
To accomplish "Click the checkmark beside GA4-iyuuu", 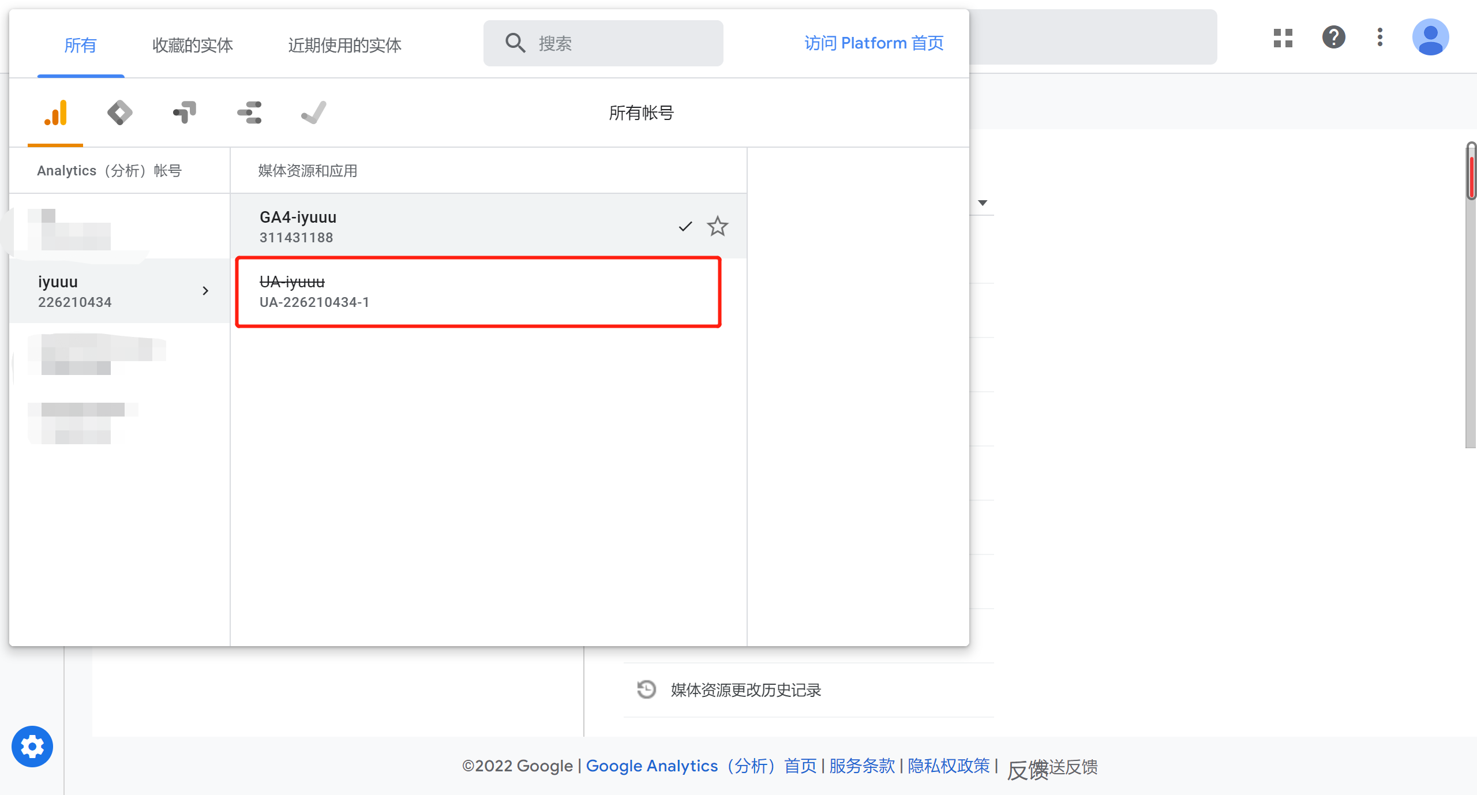I will (x=684, y=226).
